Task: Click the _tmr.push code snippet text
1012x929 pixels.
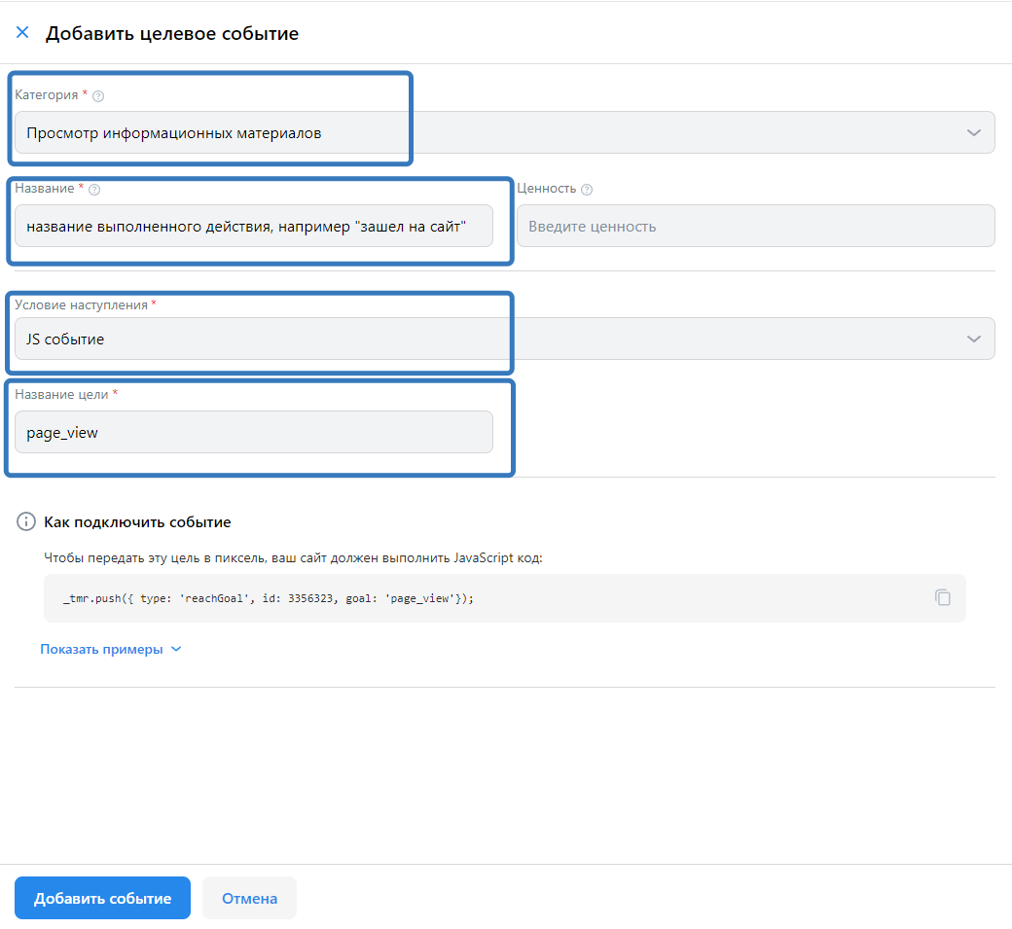Action: tap(268, 598)
